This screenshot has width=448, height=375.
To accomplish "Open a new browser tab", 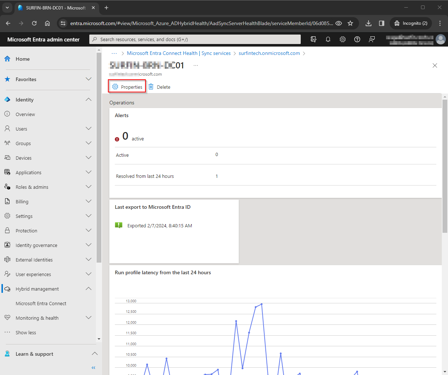I will pos(106,8).
